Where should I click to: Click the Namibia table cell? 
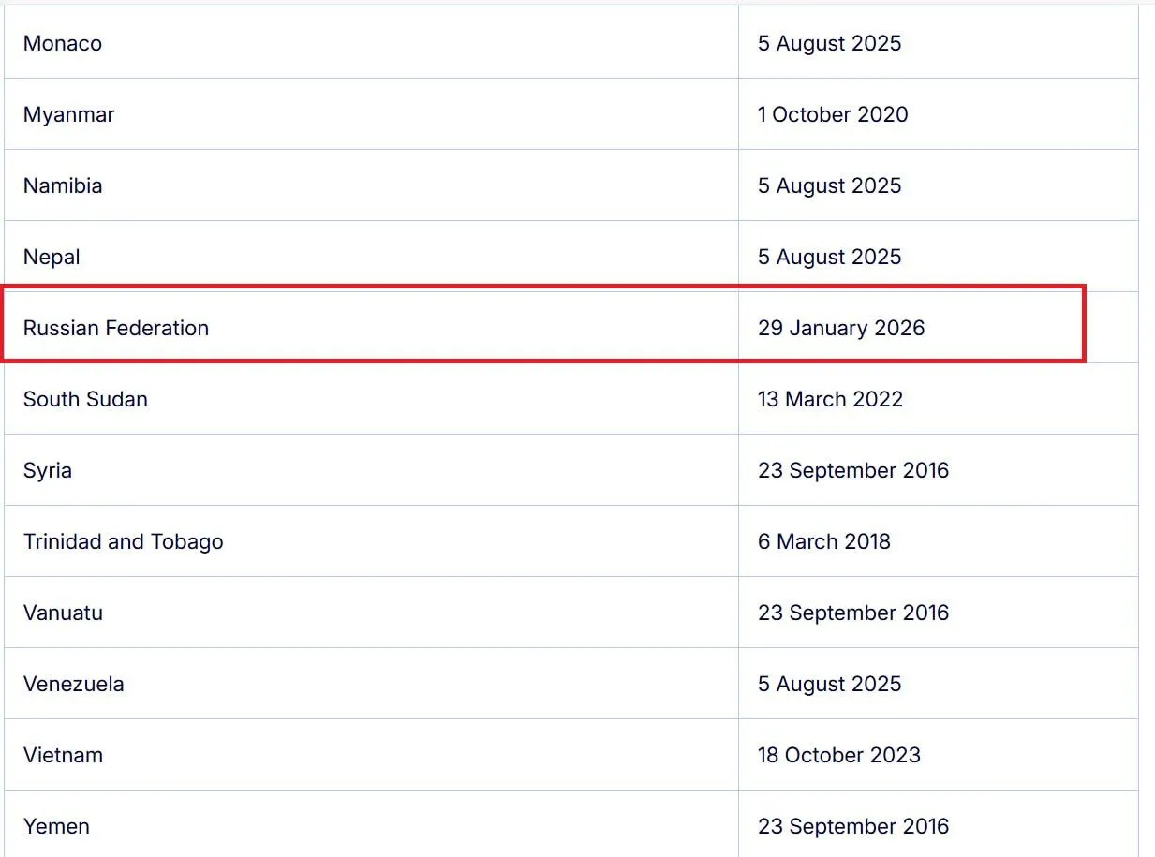point(63,185)
